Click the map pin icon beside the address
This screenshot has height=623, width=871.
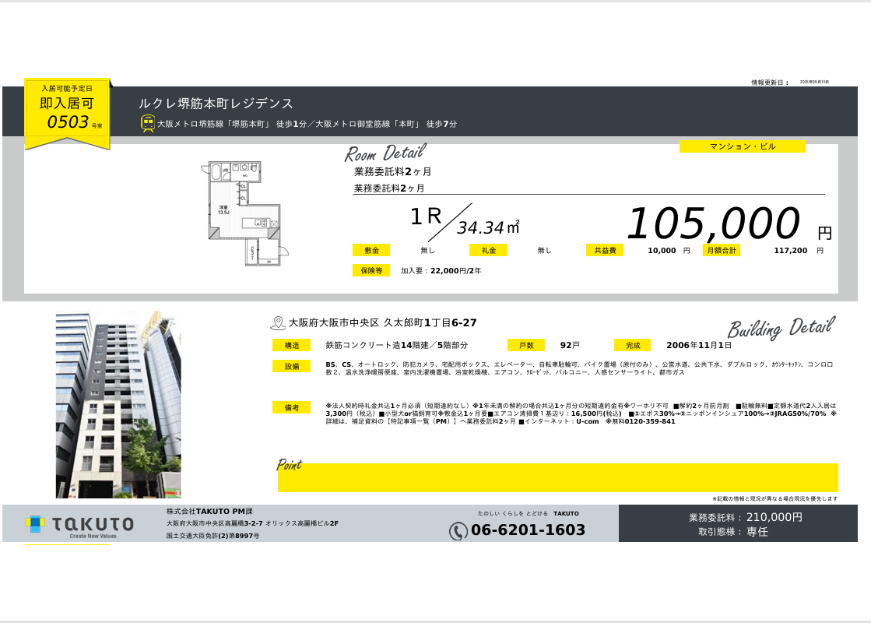278,323
